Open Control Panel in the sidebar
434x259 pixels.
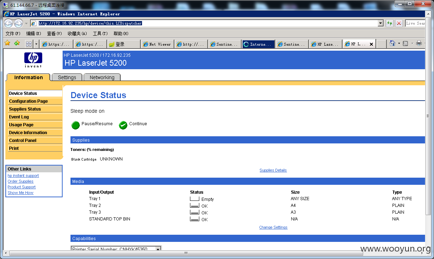click(35, 141)
